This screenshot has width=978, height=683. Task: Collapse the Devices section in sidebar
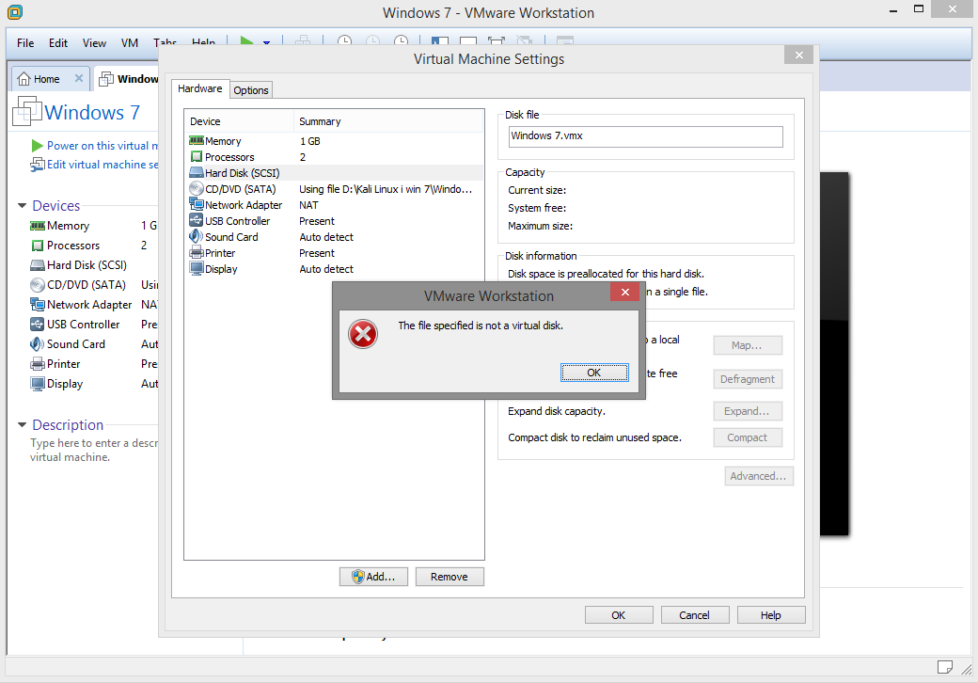click(x=22, y=206)
